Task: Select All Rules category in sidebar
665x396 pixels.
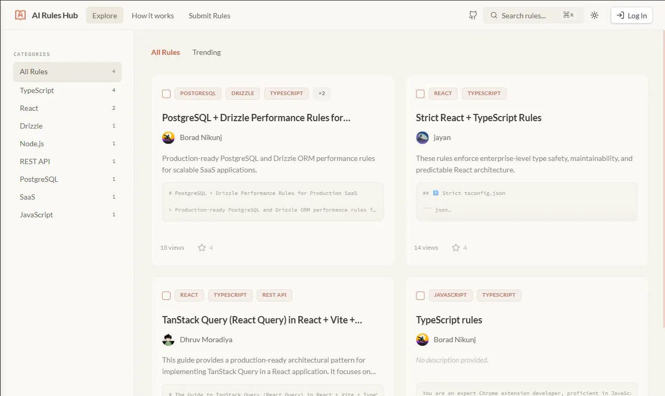Action: tap(67, 72)
